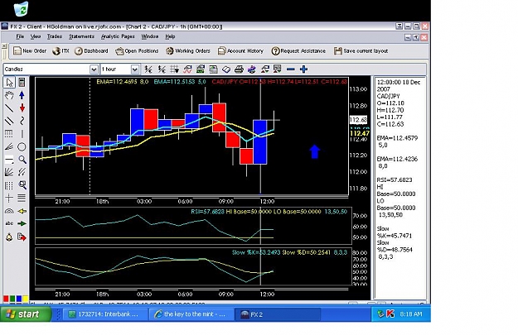Print the chart using printer icon
This screenshot has height=335, width=518.
[239, 69]
